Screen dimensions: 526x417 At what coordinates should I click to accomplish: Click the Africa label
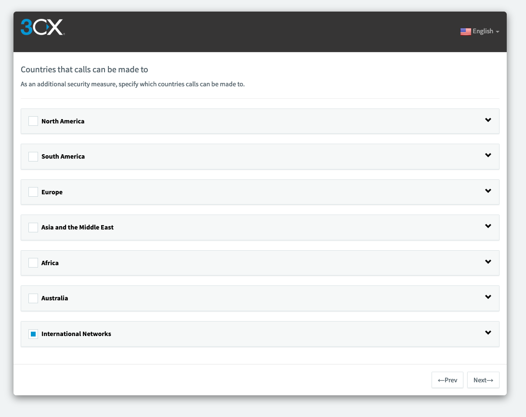coord(50,263)
